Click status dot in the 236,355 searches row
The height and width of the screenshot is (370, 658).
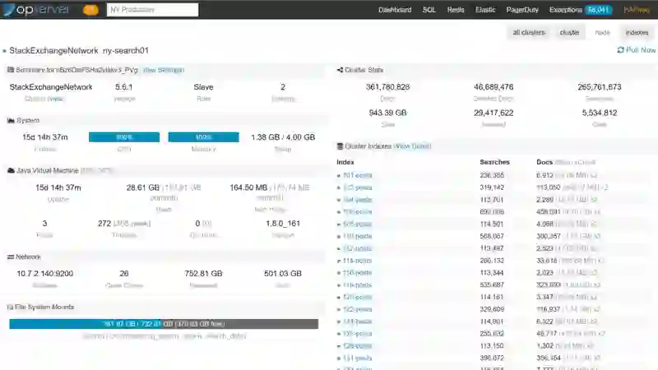[x=339, y=176]
